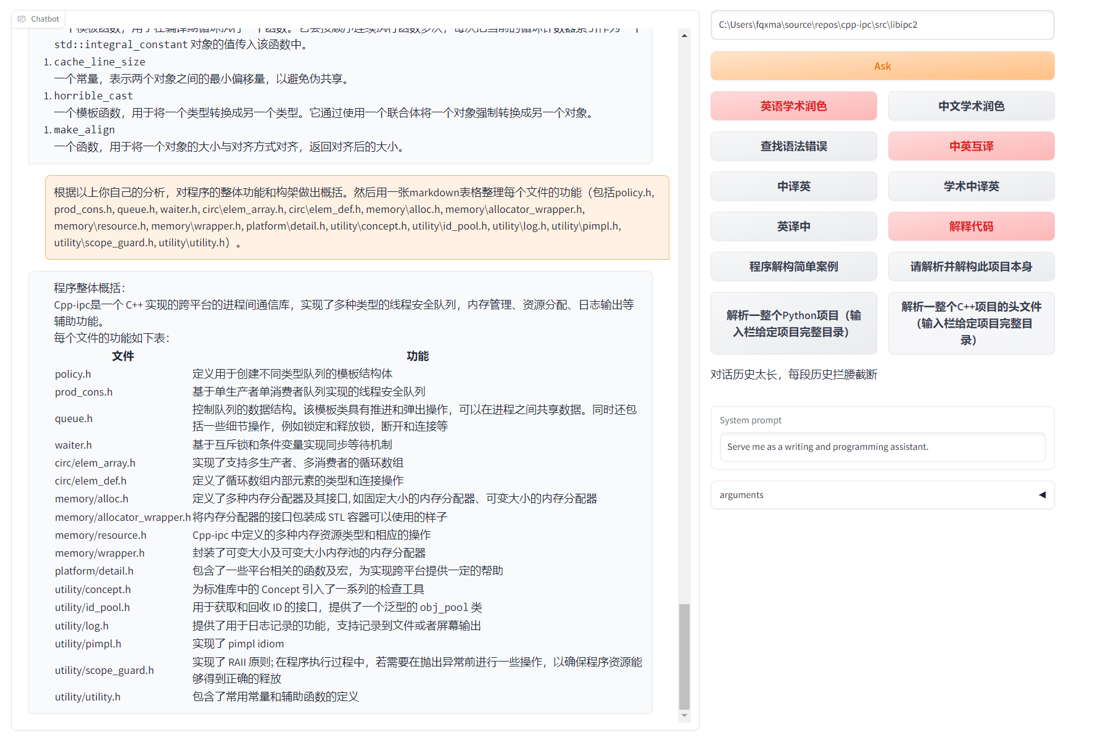Select 请解析并解构此项目本身 button

pyautogui.click(x=971, y=267)
